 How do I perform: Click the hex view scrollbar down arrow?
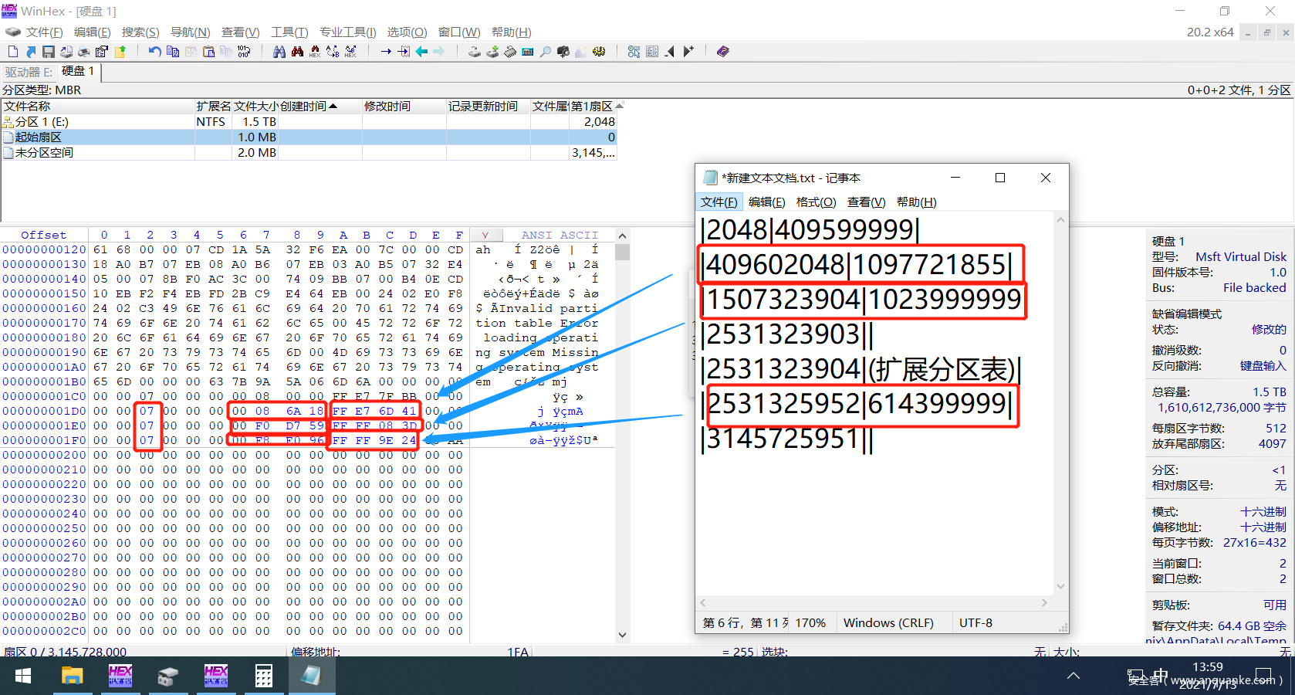(x=622, y=635)
